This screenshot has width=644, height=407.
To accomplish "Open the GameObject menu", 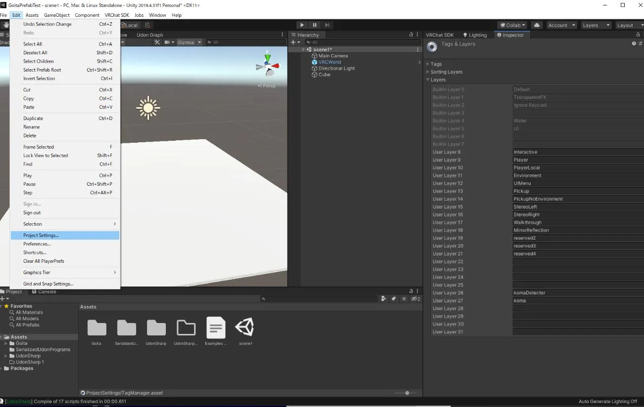I will [x=56, y=15].
